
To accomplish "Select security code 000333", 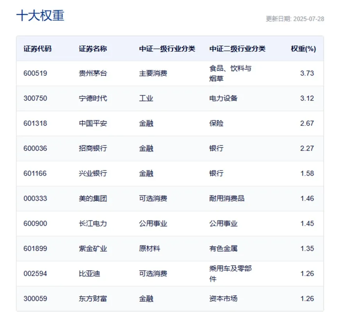I will tap(35, 198).
